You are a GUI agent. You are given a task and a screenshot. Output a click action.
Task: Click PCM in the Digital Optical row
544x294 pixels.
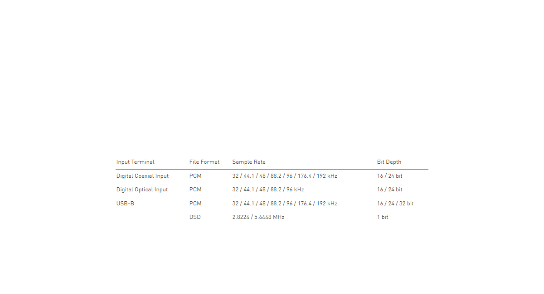195,190
